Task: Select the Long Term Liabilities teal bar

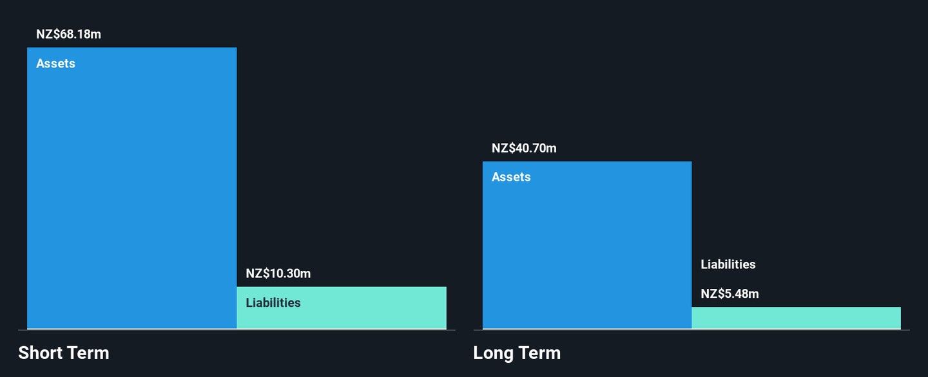Action: click(796, 318)
